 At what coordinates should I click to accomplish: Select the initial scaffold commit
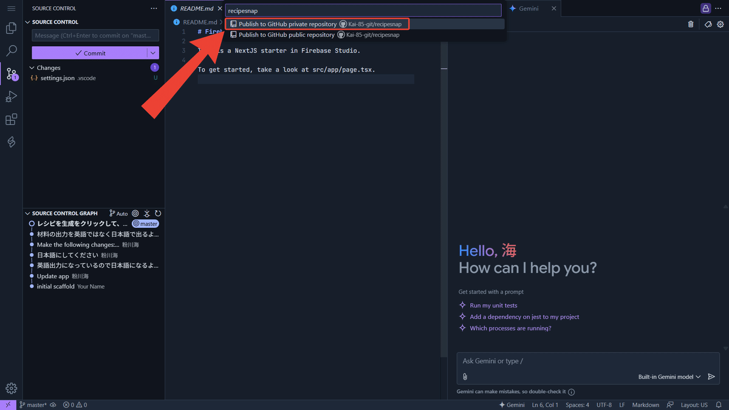click(x=94, y=287)
